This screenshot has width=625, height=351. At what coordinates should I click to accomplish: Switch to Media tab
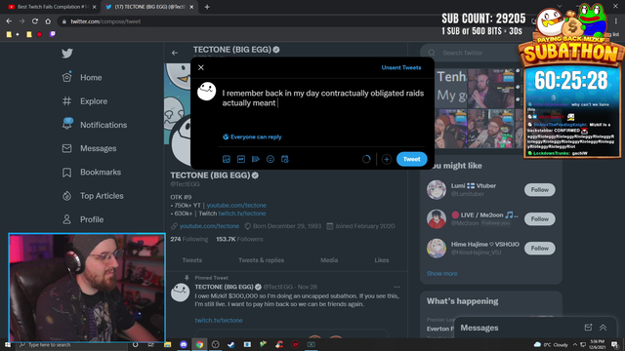[x=329, y=260]
